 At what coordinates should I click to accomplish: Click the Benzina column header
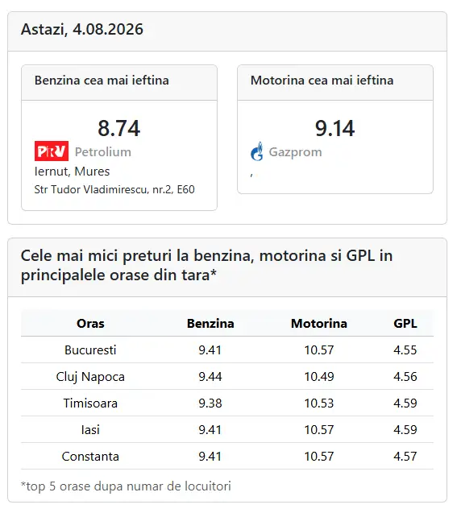[210, 324]
